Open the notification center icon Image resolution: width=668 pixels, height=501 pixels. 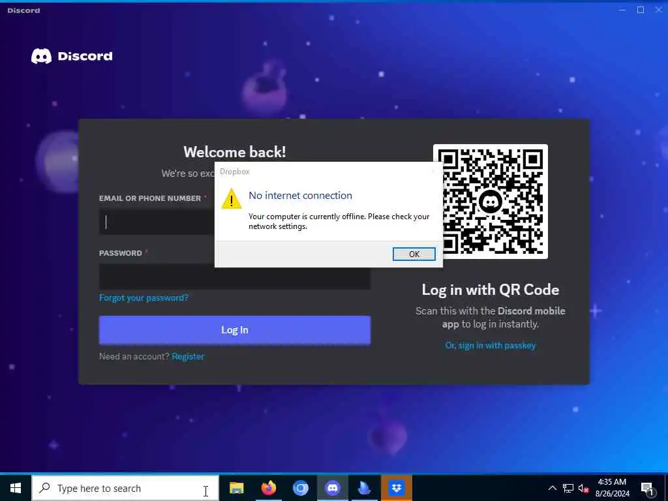click(x=648, y=489)
